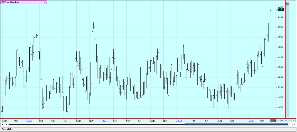Click the red arrow icon below the chart

[x=278, y=121]
